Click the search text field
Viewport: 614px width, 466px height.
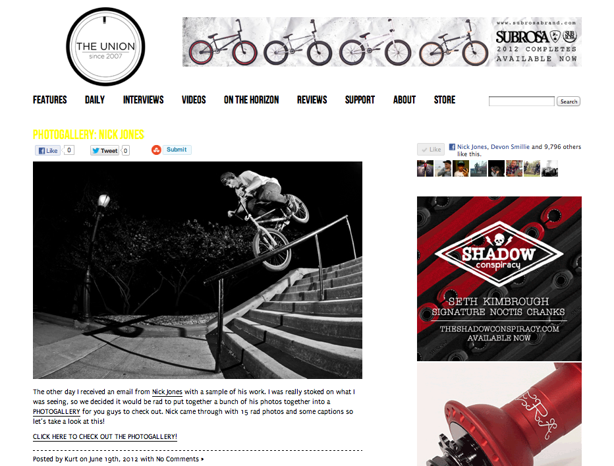click(x=522, y=101)
